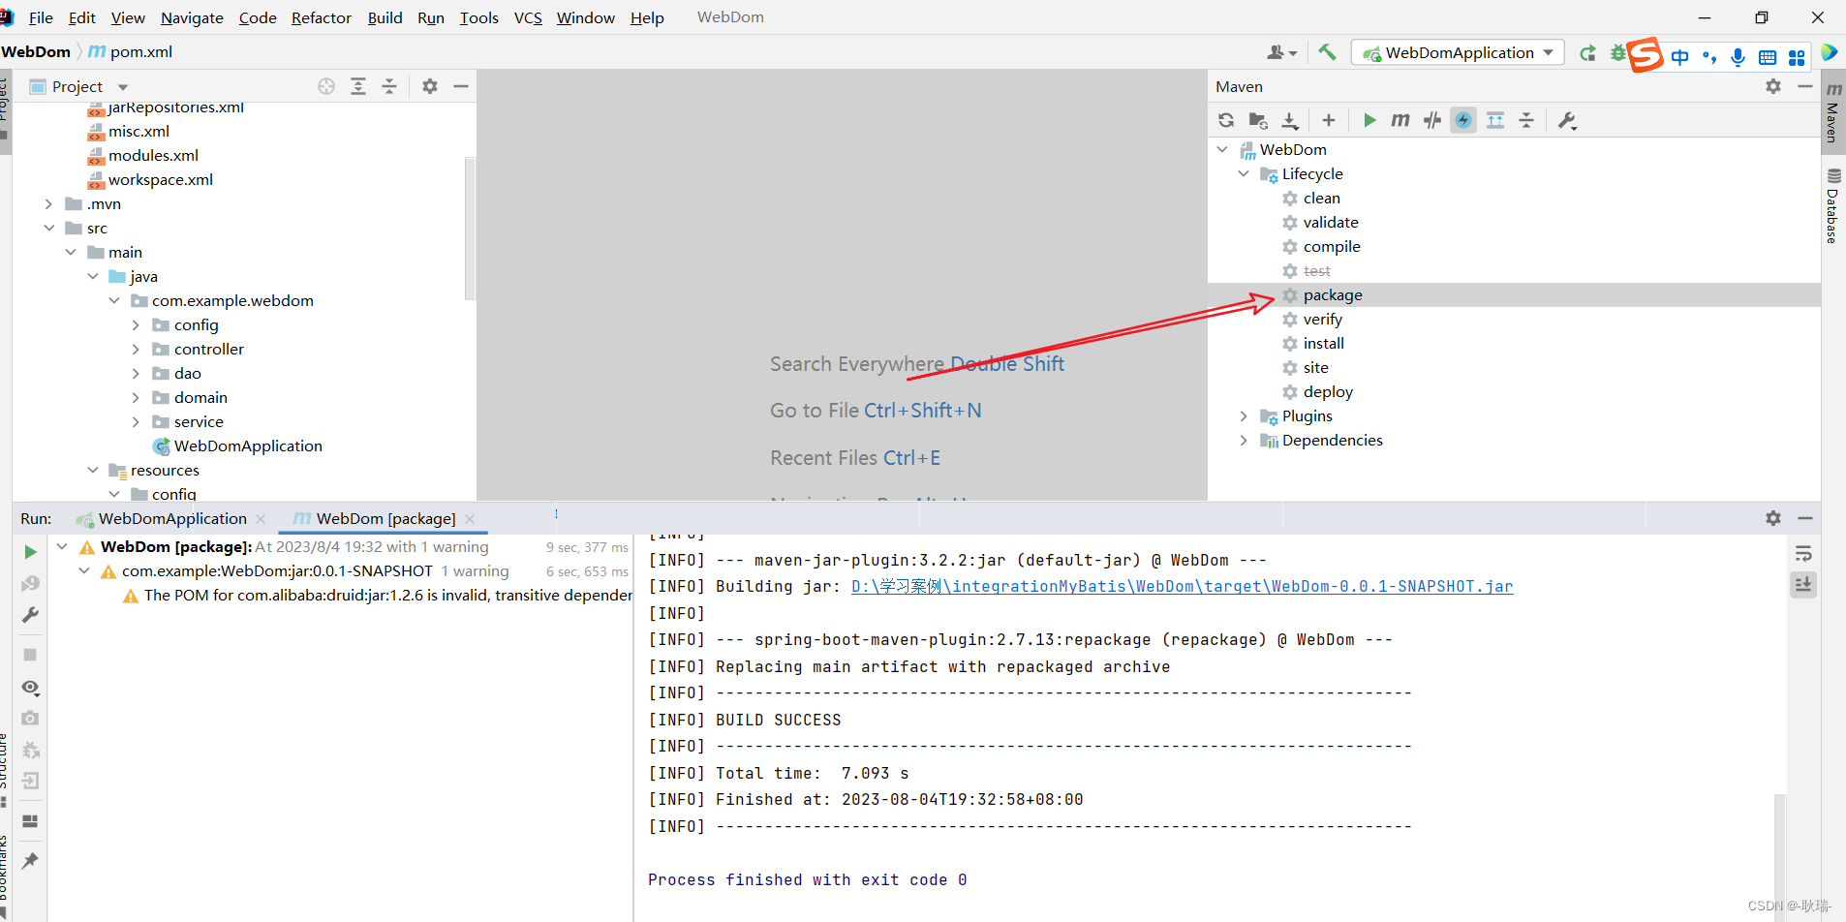Viewport: 1846px width, 922px height.
Task: Open the Refactor menu
Action: [322, 17]
